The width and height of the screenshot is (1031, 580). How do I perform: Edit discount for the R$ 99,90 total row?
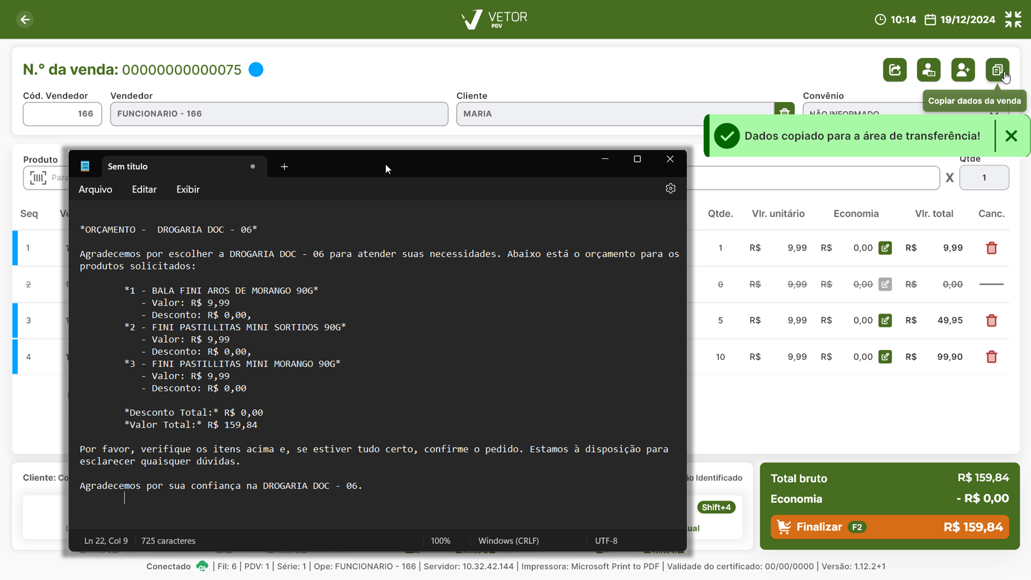tap(885, 357)
